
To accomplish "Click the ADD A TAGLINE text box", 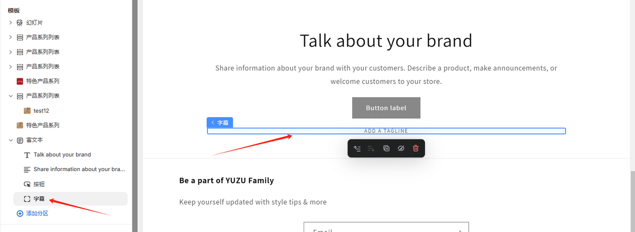I will pos(386,131).
